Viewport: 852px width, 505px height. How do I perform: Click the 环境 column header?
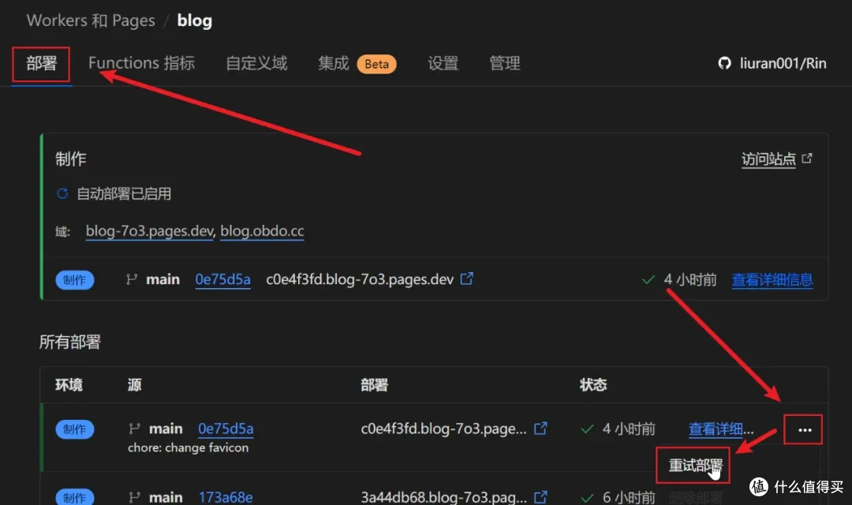pos(69,385)
